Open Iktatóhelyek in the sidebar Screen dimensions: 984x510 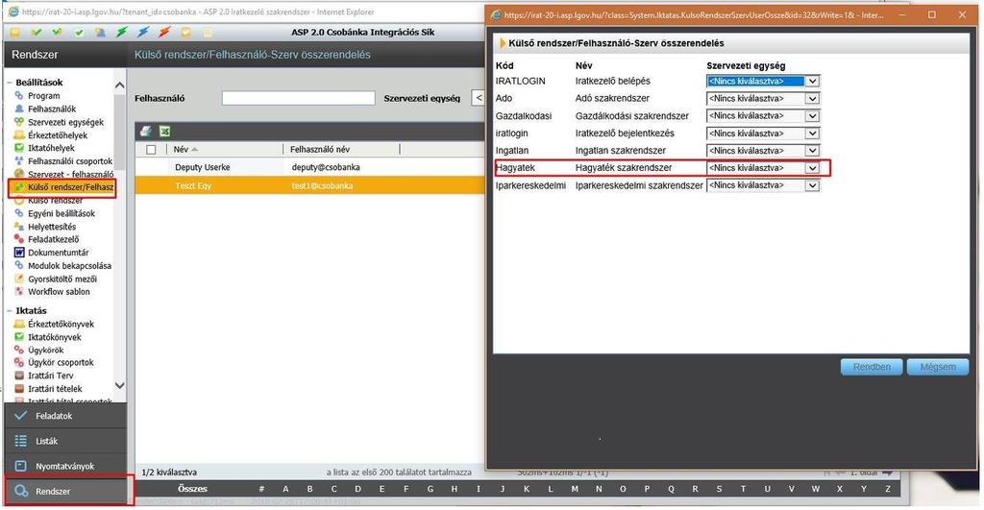click(x=52, y=148)
